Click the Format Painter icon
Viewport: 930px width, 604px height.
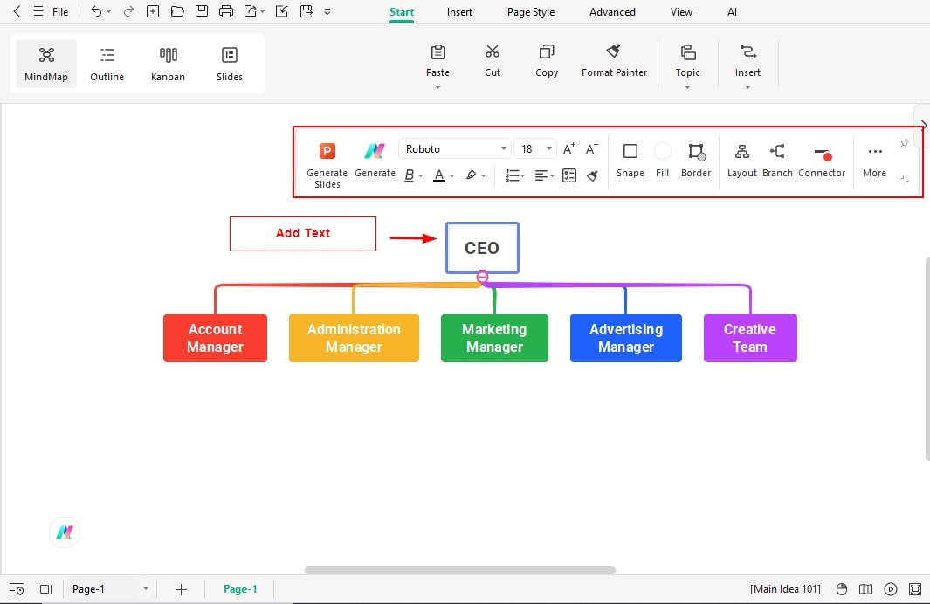(614, 61)
